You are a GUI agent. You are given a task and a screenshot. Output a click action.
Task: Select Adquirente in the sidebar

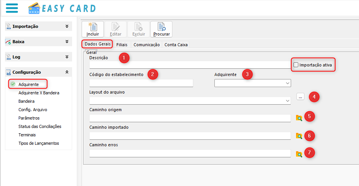point(29,84)
